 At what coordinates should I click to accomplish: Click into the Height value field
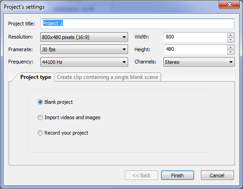pos(195,49)
